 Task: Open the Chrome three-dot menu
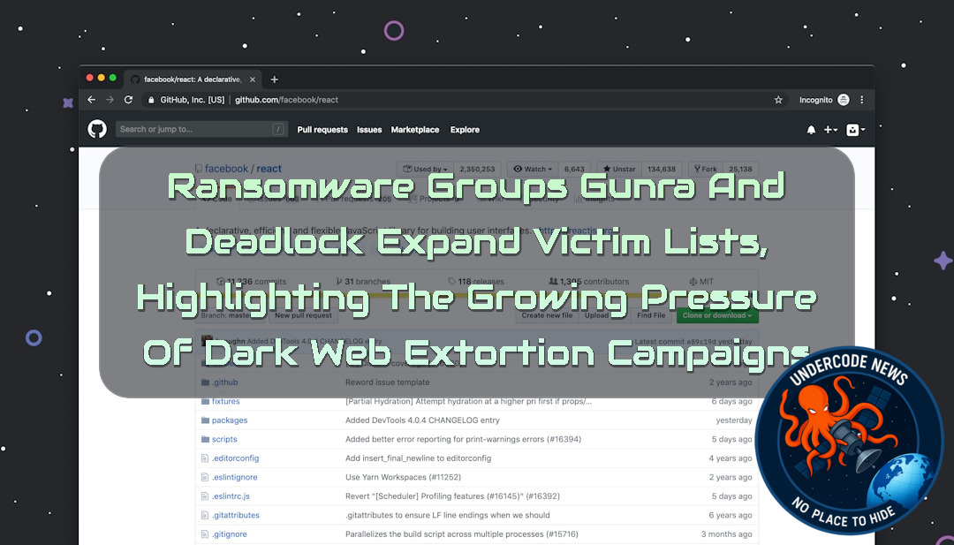(861, 100)
